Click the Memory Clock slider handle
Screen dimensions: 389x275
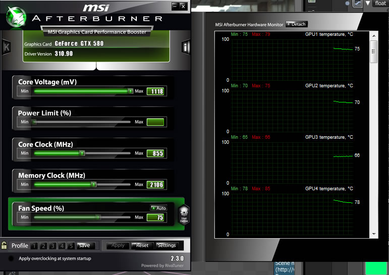pos(93,184)
